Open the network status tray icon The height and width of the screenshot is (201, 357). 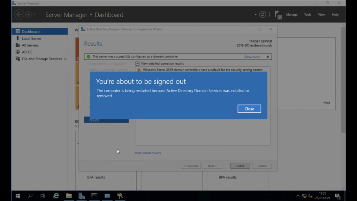click(304, 196)
